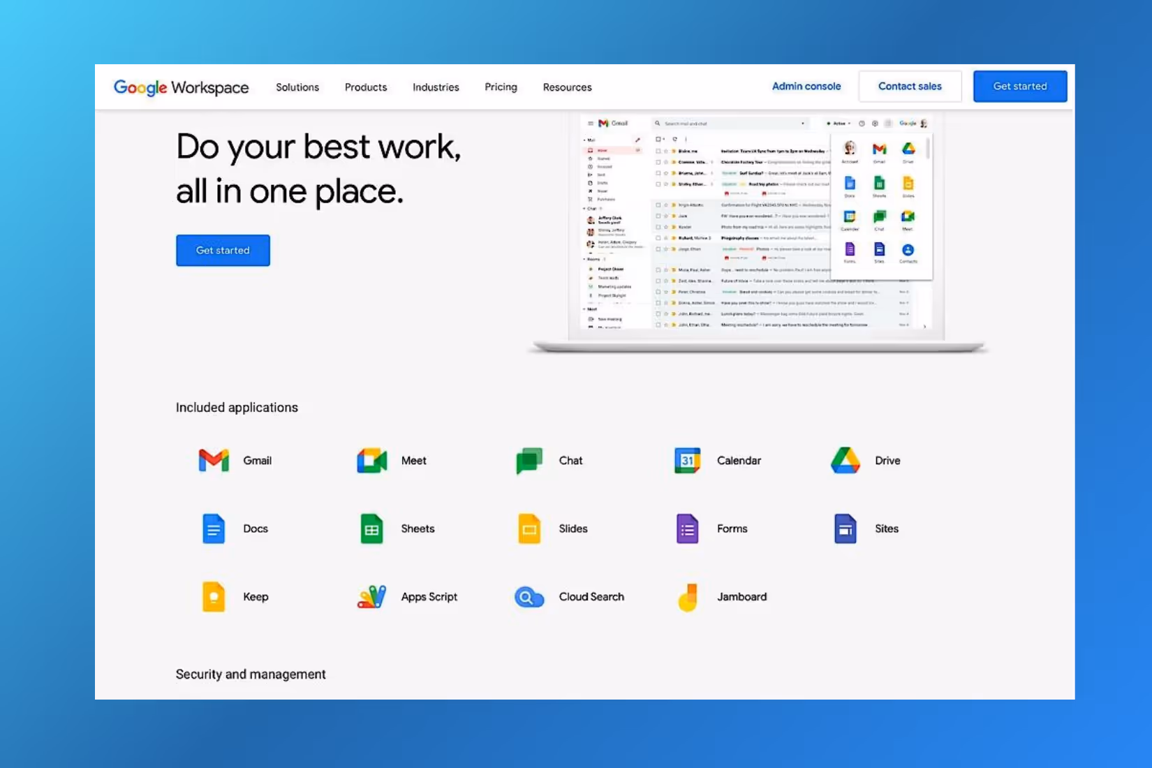Click the Meet camera icon
Viewport: 1152px width, 768px height.
372,461
